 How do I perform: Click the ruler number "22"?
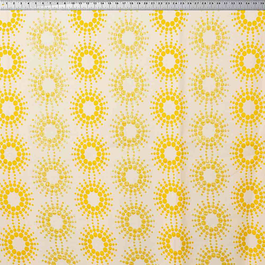(x=161, y=3)
